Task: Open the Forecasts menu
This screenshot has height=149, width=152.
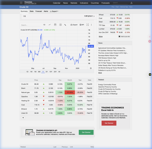Action: click(x=105, y=3)
